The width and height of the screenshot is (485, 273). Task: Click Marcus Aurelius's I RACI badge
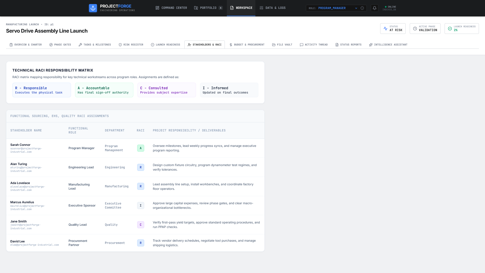141,206
